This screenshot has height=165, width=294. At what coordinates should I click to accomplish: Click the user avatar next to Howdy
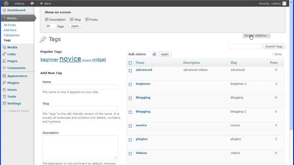284,3
